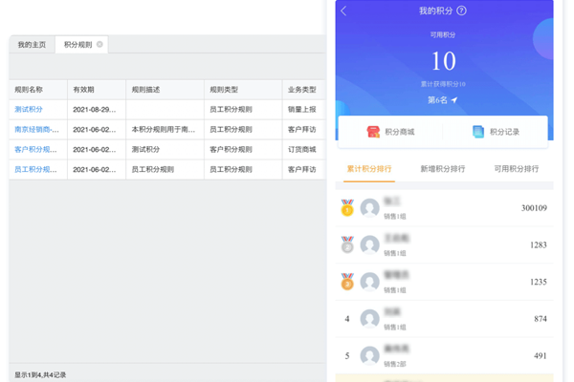Open the 客户积分规则 link in table
Screen dimensions: 574x382
point(36,150)
